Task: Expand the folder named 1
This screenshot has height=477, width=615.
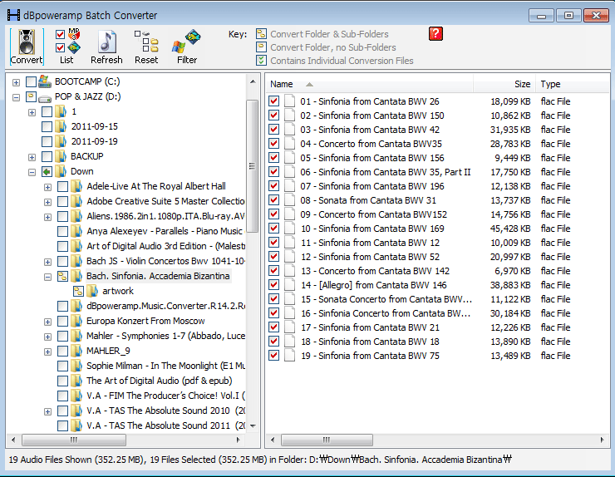Action: click(x=32, y=112)
